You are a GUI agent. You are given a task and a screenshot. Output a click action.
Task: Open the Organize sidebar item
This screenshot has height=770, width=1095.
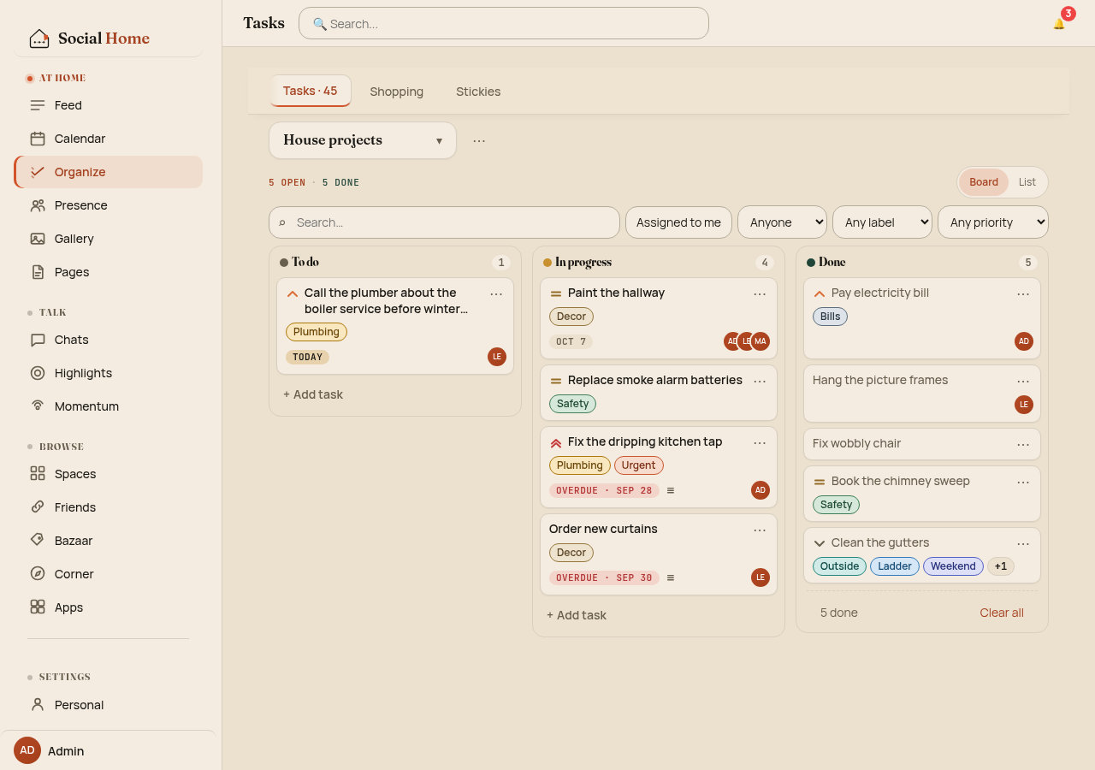coord(108,172)
